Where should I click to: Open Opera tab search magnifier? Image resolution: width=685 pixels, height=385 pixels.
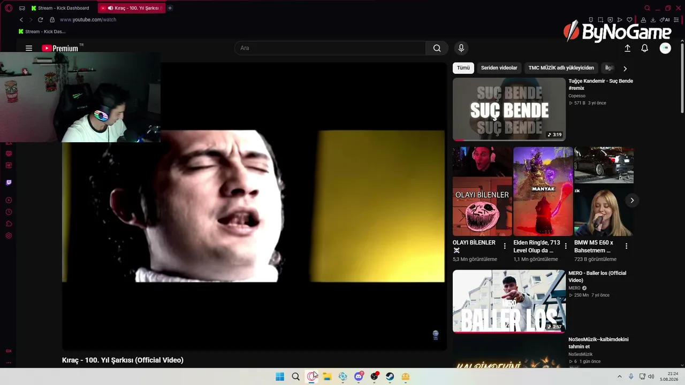click(648, 8)
